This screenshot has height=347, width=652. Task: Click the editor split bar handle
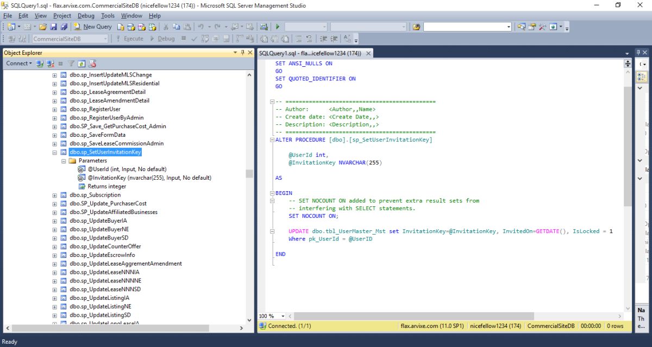pyautogui.click(x=628, y=64)
